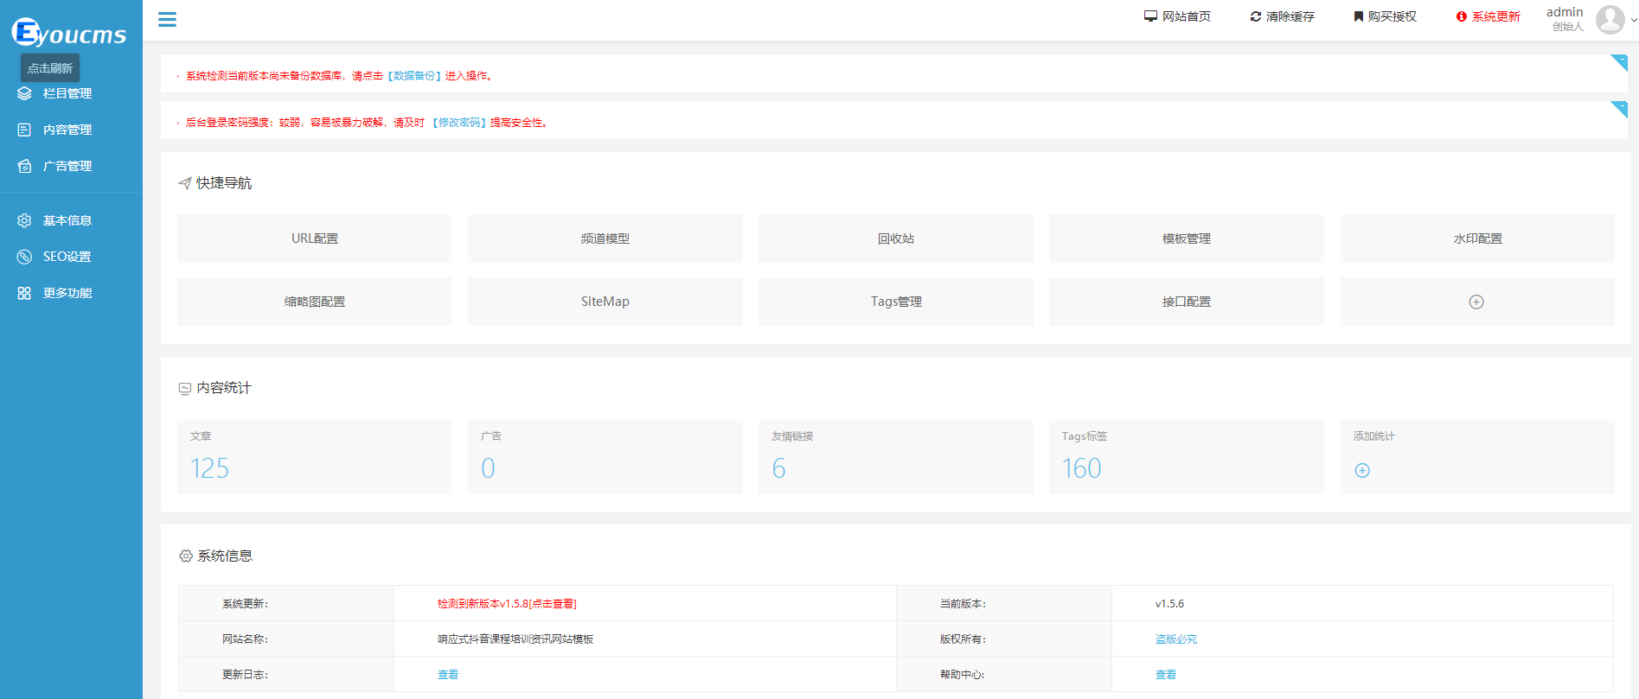Open the Tags管理 shortcut
Image resolution: width=1639 pixels, height=699 pixels.
(x=896, y=302)
